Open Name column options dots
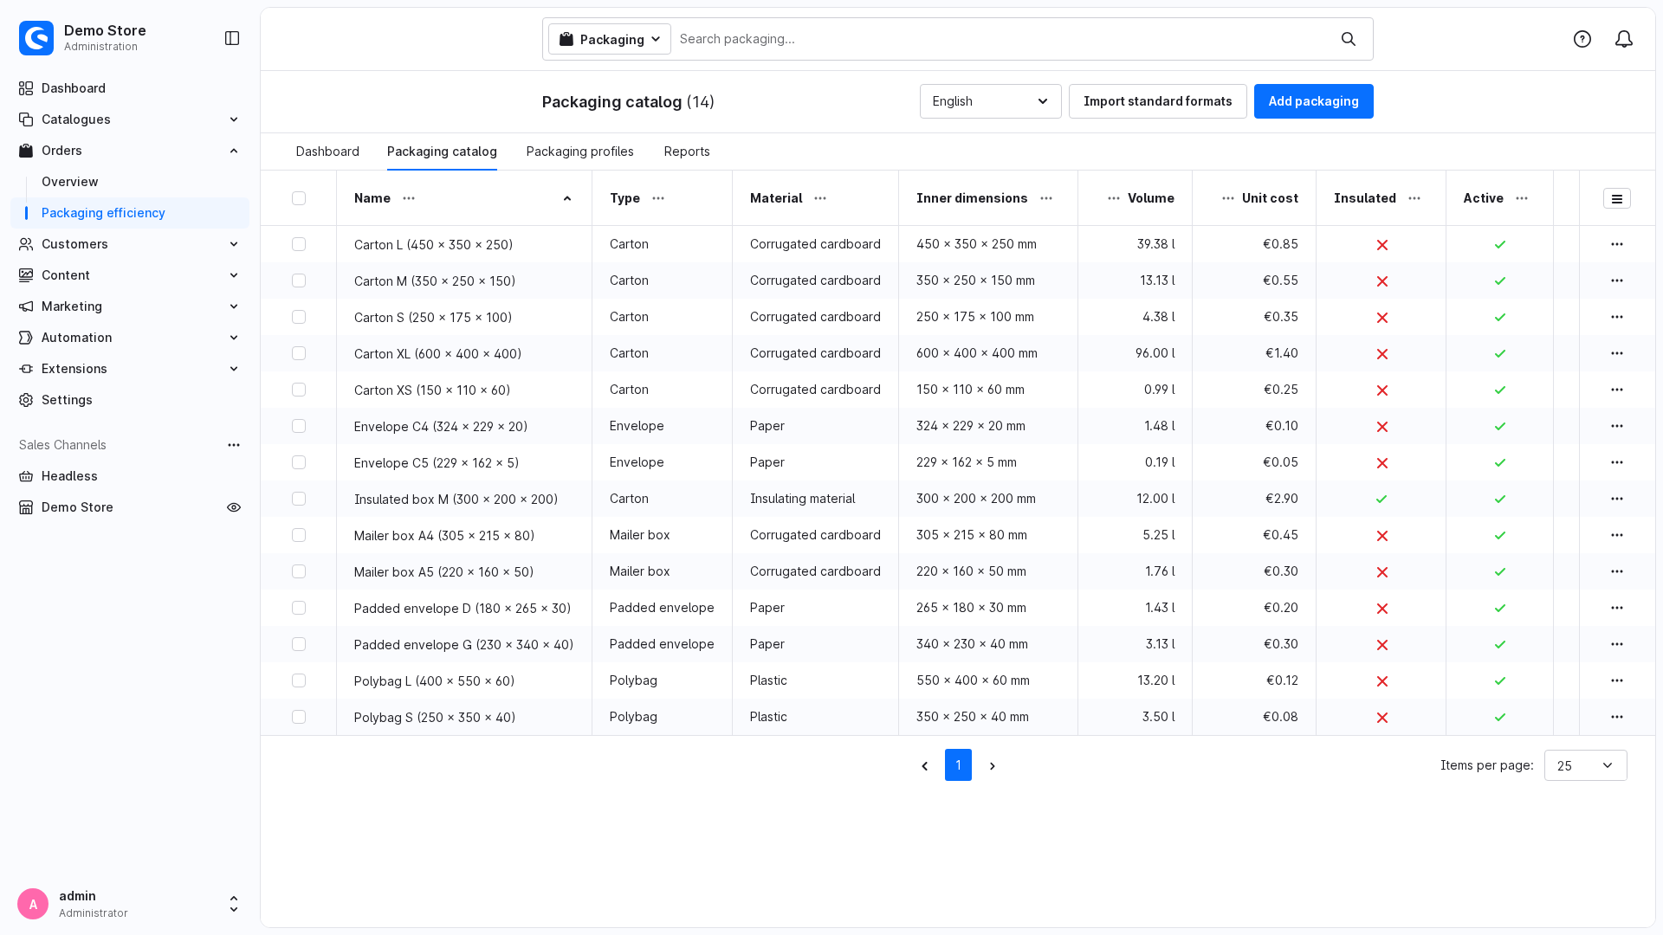The width and height of the screenshot is (1663, 935). [x=409, y=198]
